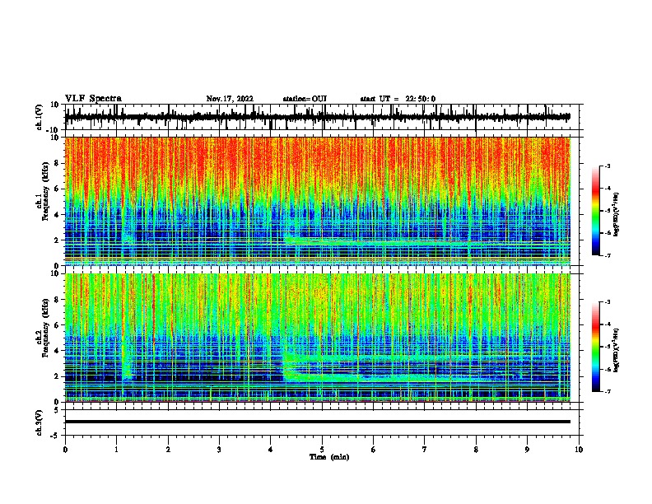Click time axis tick label "3"
652x504 pixels.
coord(219,450)
